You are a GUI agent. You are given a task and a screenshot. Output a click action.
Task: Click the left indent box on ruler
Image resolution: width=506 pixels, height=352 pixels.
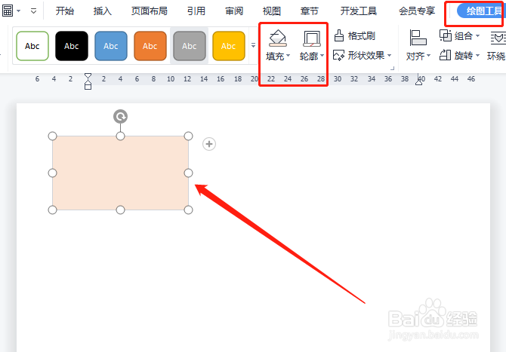pos(88,87)
